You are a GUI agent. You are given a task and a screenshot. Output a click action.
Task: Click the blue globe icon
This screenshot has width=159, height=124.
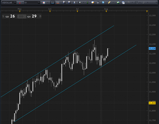coord(103,3)
